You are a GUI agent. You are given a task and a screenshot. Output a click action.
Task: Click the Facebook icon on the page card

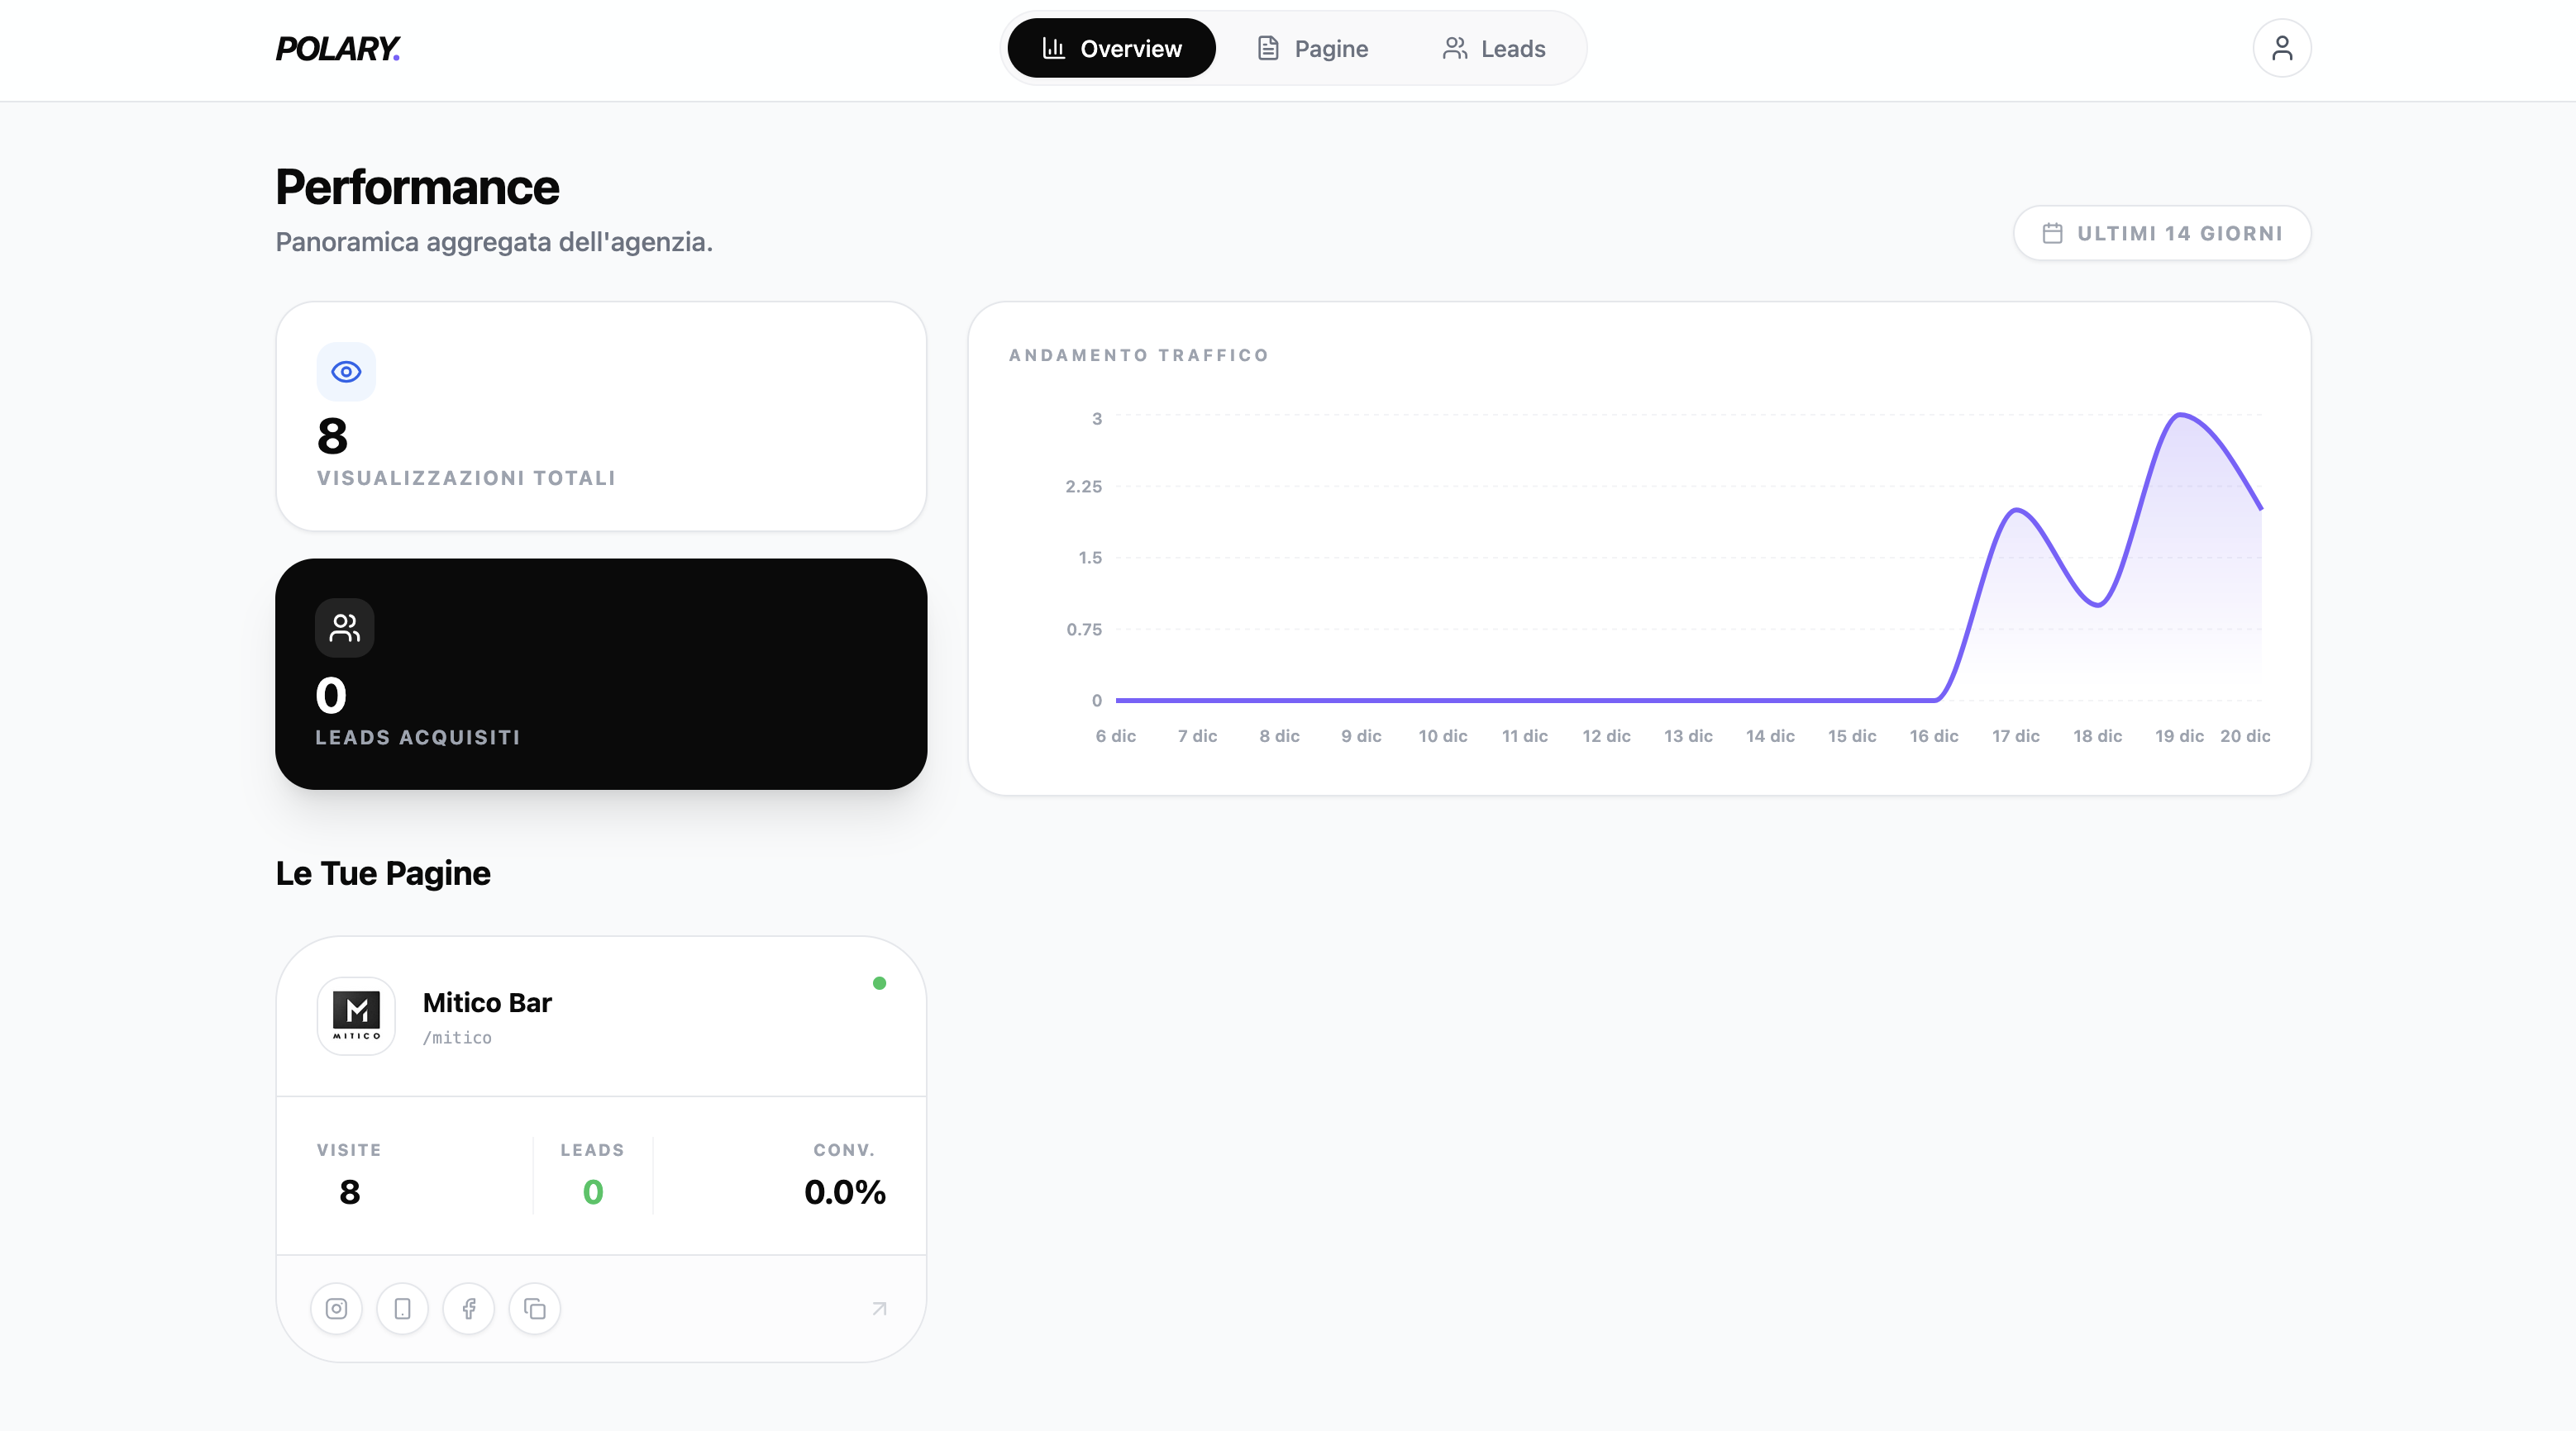click(x=468, y=1309)
